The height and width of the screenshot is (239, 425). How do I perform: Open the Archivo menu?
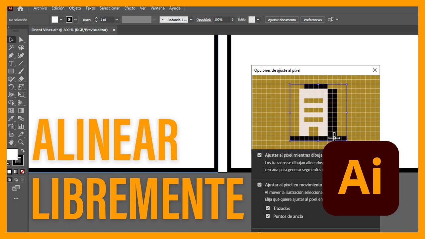pos(40,8)
